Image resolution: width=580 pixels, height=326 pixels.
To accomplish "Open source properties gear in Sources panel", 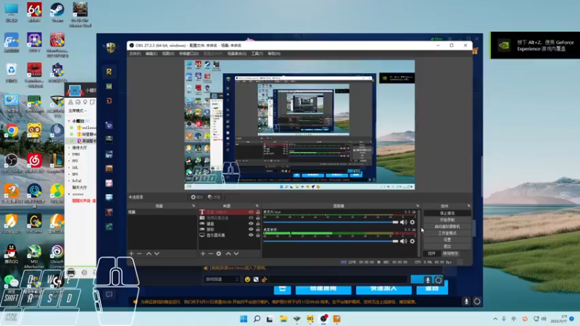I will click(218, 254).
